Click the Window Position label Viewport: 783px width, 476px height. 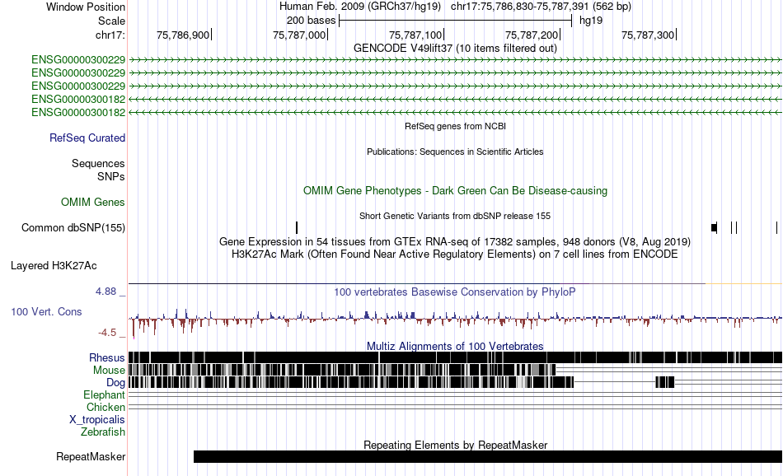point(86,7)
